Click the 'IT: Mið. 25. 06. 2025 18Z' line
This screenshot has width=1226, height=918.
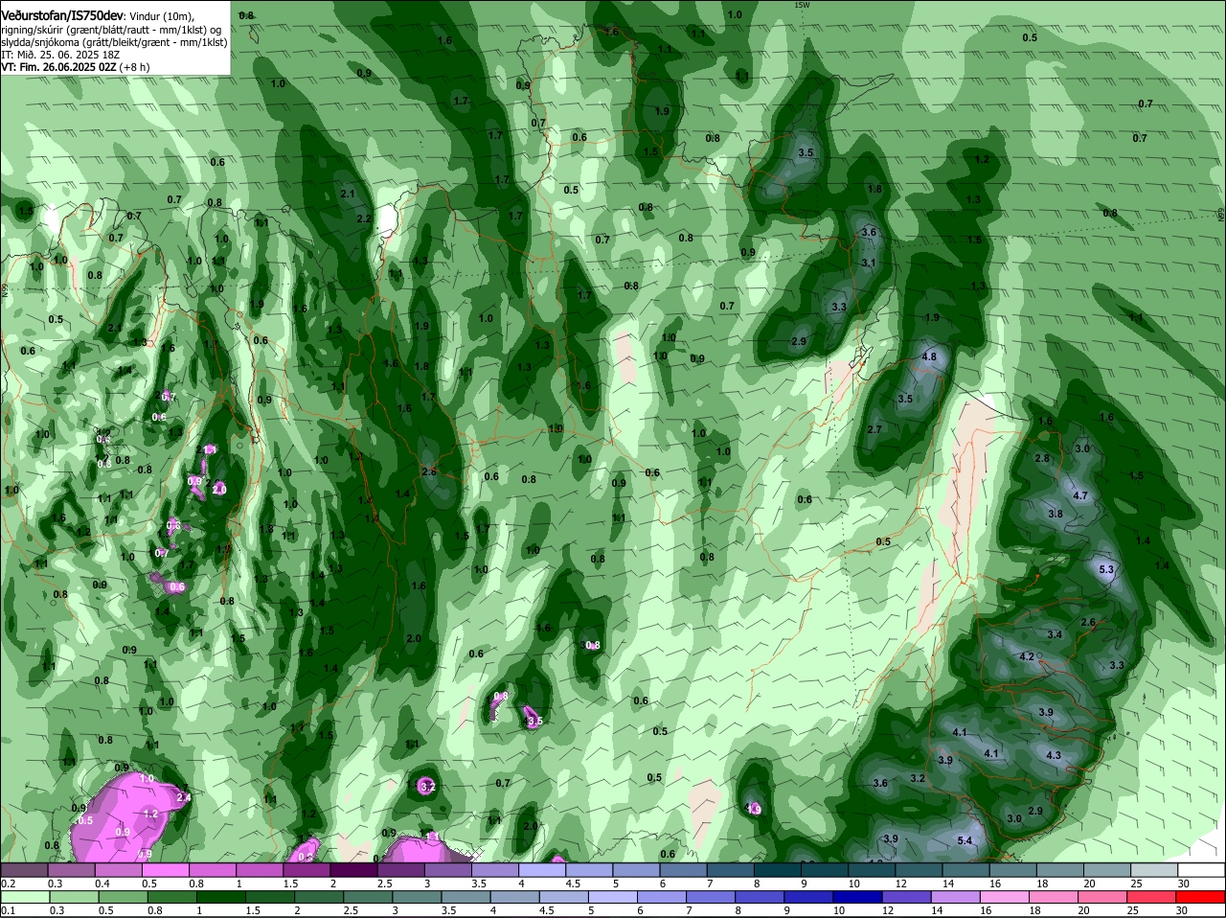60,55
